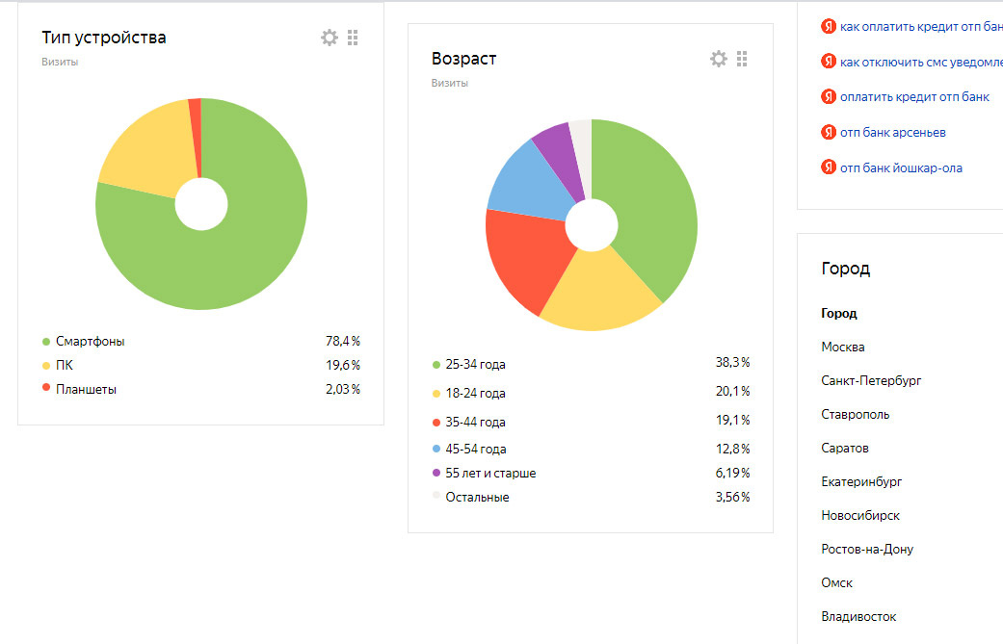Select 'Ставрополь' in the city list

click(856, 415)
